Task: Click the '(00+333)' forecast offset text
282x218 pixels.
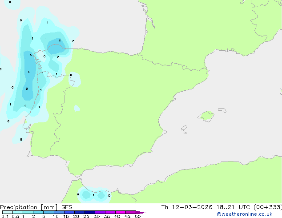Action: pyautogui.click(x=268, y=207)
